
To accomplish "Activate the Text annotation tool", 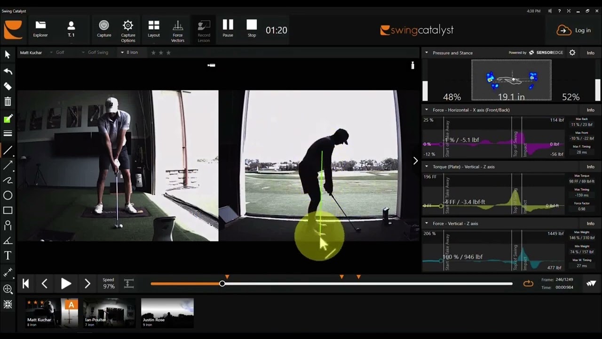I will pos(8,256).
